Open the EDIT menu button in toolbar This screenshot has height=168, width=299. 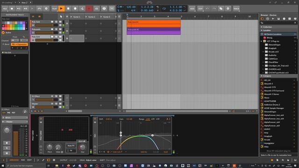[200, 8]
